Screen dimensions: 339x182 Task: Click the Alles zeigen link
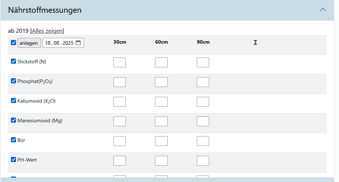[x=47, y=31]
